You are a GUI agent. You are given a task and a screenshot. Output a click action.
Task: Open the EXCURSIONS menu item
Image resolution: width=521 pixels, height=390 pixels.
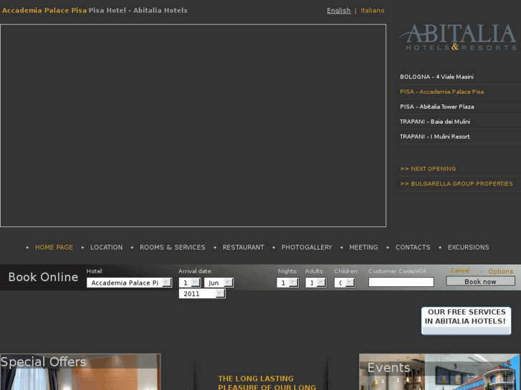tap(468, 248)
